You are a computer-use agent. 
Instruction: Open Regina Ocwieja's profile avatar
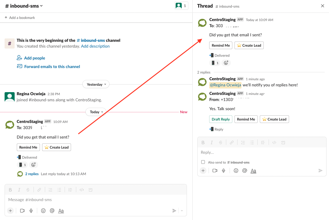(x=10, y=97)
